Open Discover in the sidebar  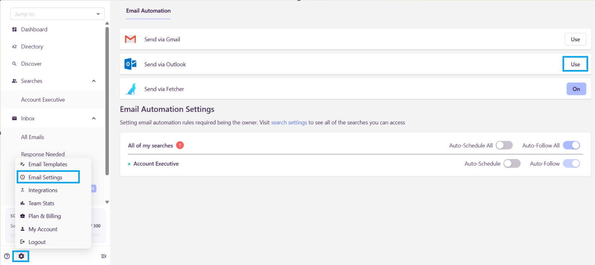31,64
